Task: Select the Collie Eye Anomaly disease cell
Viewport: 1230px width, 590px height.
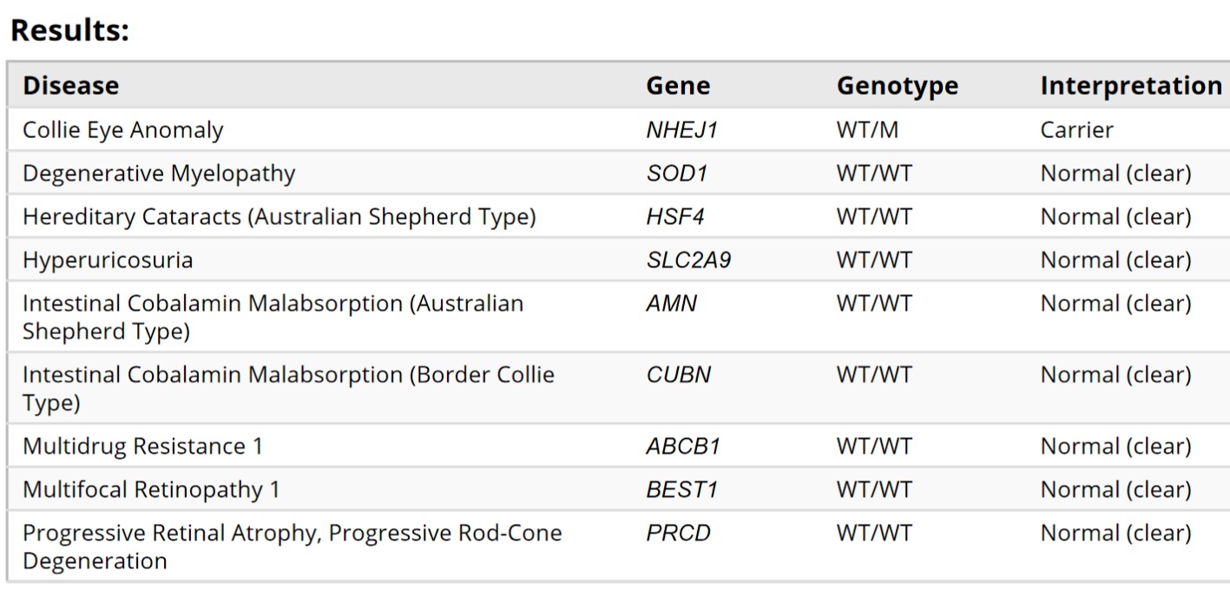Action: [122, 130]
